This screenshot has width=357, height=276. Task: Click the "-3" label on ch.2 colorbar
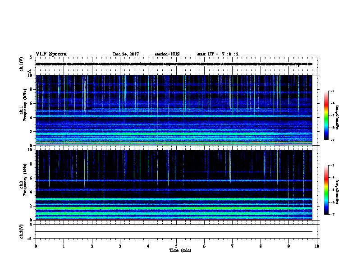pos(332,166)
